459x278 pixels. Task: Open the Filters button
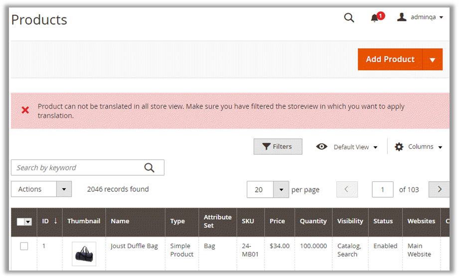tap(278, 146)
